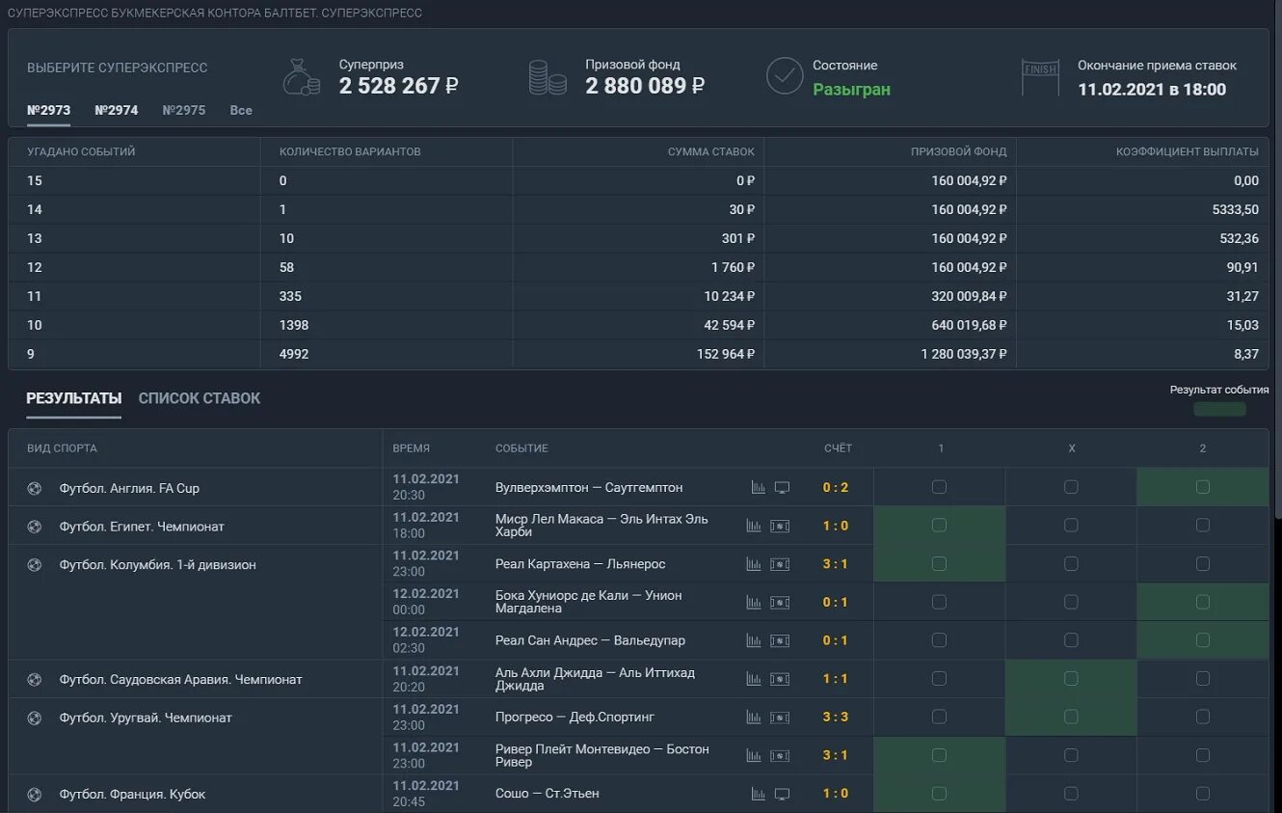This screenshot has height=813, width=1282.
Task: Check outcome X box for Аль Ахли Джидда match
Action: [x=1071, y=679]
